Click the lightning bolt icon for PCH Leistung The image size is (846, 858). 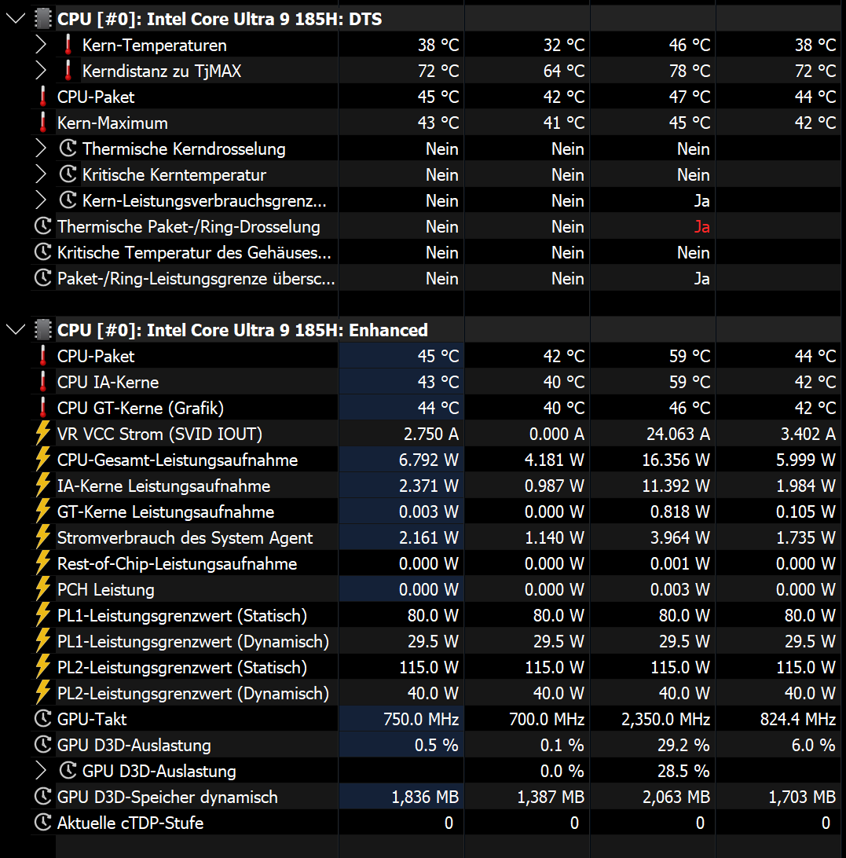[x=42, y=589]
